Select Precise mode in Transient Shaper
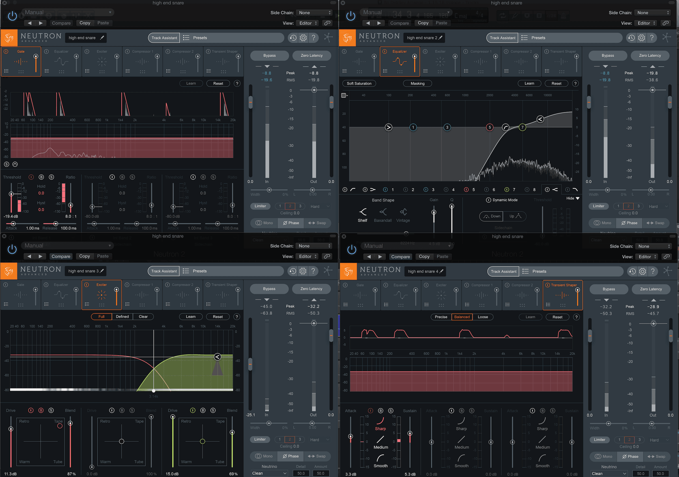The width and height of the screenshot is (679, 477). [x=441, y=317]
